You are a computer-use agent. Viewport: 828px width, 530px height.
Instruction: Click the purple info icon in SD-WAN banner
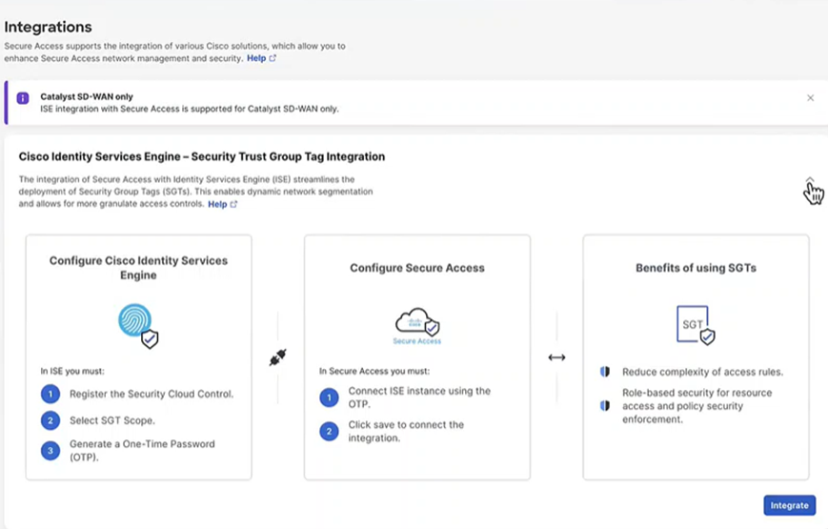coord(23,98)
